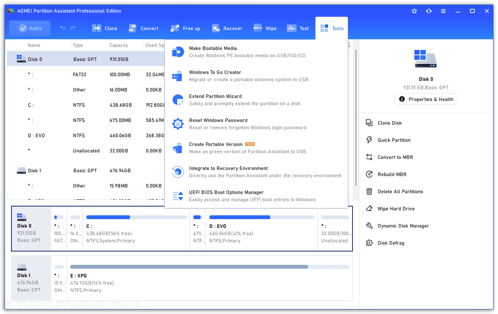Click the Dynamic Disk Manager wrench icon
Viewport: 498px width, 314px height.
click(x=369, y=226)
